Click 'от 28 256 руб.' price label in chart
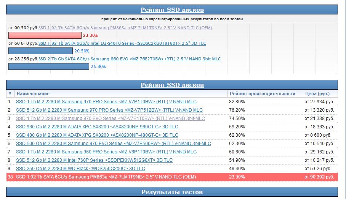This screenshot has height=199, width=346. (23, 59)
